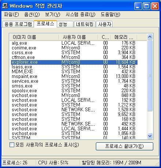The height and width of the screenshot is (168, 161).
Task: Select svchost.exe using 192 KB
Action: [74, 100]
